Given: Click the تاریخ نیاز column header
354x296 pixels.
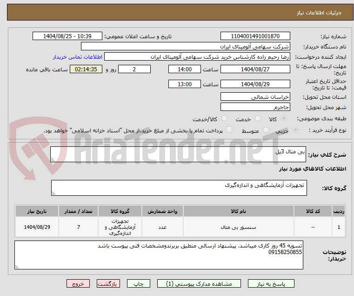Looking at the screenshot, I should point(37,211).
